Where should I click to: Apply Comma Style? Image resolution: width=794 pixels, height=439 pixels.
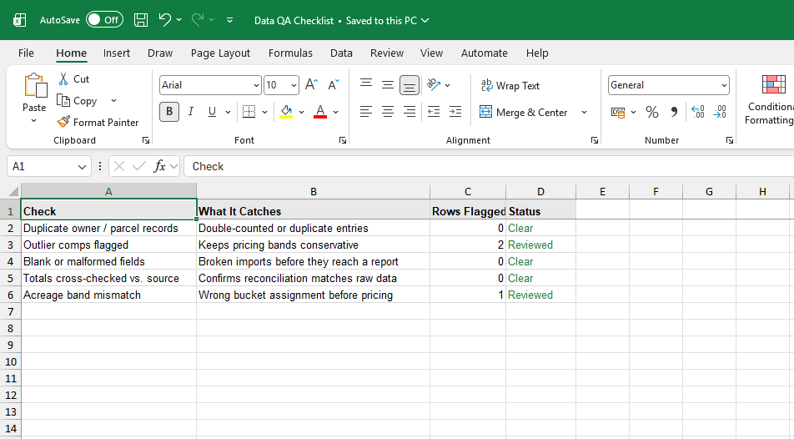click(674, 112)
